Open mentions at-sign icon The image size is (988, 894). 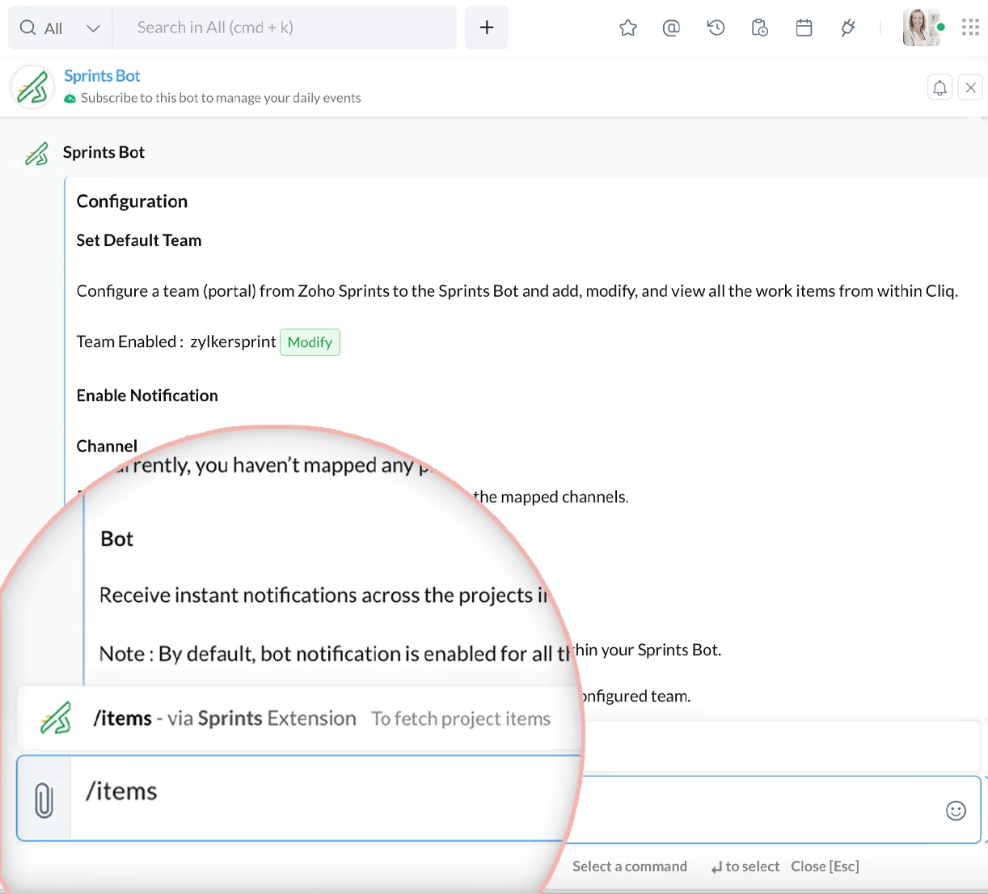pos(671,28)
